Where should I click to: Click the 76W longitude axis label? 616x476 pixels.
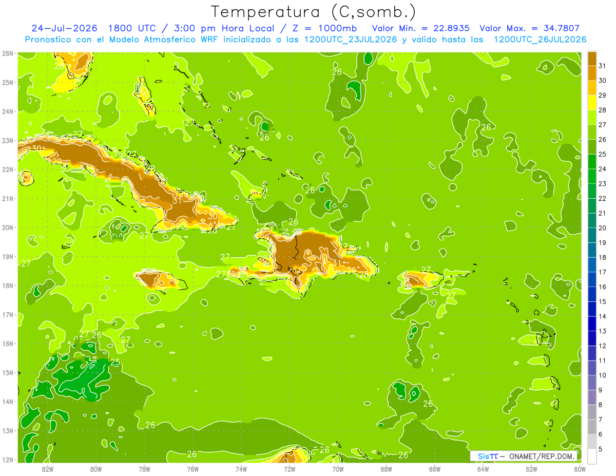(193, 469)
